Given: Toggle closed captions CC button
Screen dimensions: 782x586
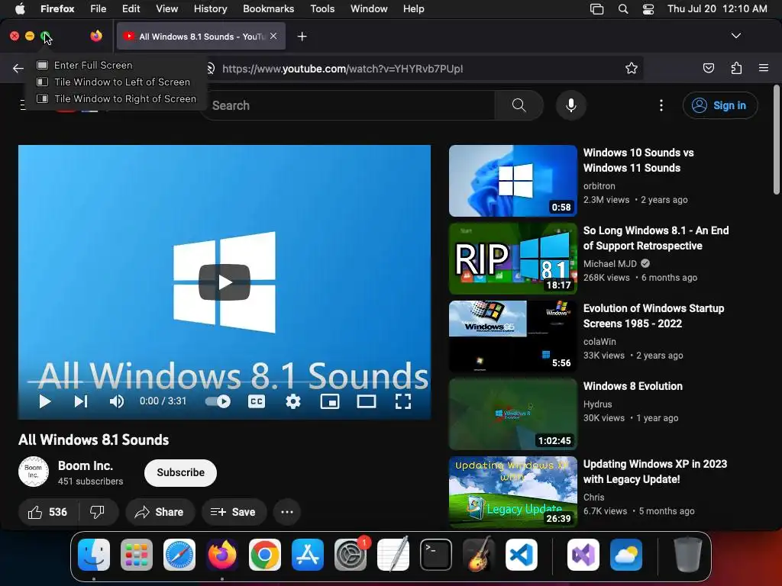Looking at the screenshot, I should [257, 401].
